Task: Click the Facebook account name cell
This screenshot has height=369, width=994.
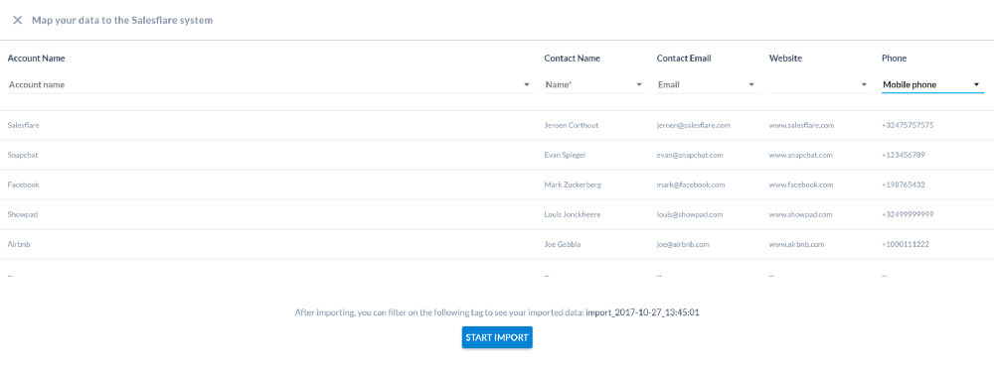Action: [24, 184]
